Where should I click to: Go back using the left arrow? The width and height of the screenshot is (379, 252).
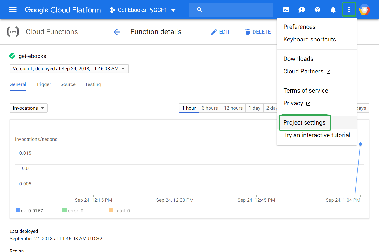(x=117, y=32)
